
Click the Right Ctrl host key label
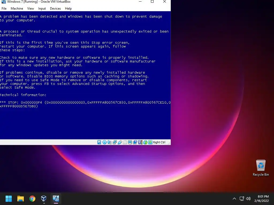coord(159,142)
